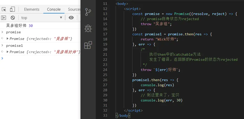Screen dimensions: 244x119
Task: Toggle the device toolbar icon
Action: (12, 9)
